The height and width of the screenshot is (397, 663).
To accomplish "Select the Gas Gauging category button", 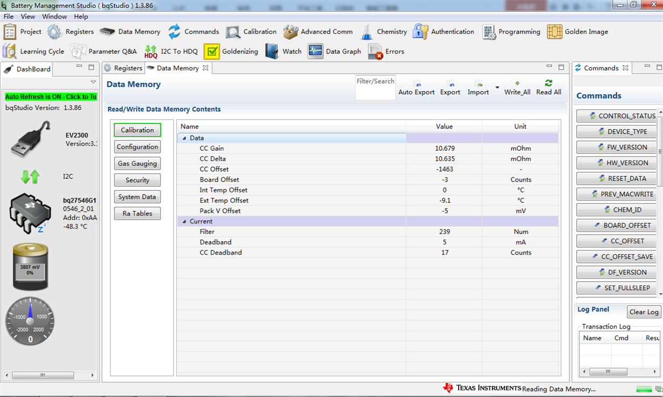I will pyautogui.click(x=137, y=163).
